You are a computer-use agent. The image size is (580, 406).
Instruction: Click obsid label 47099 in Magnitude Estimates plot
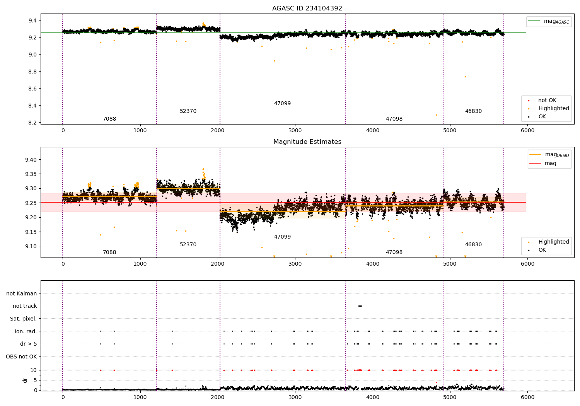[x=282, y=237]
